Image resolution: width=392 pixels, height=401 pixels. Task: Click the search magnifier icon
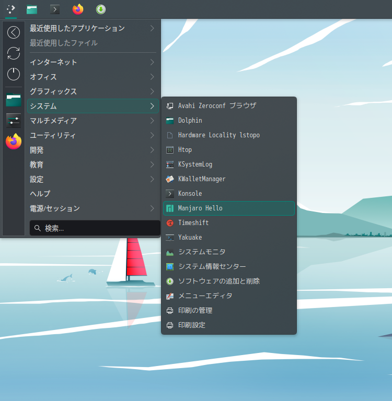(x=38, y=228)
